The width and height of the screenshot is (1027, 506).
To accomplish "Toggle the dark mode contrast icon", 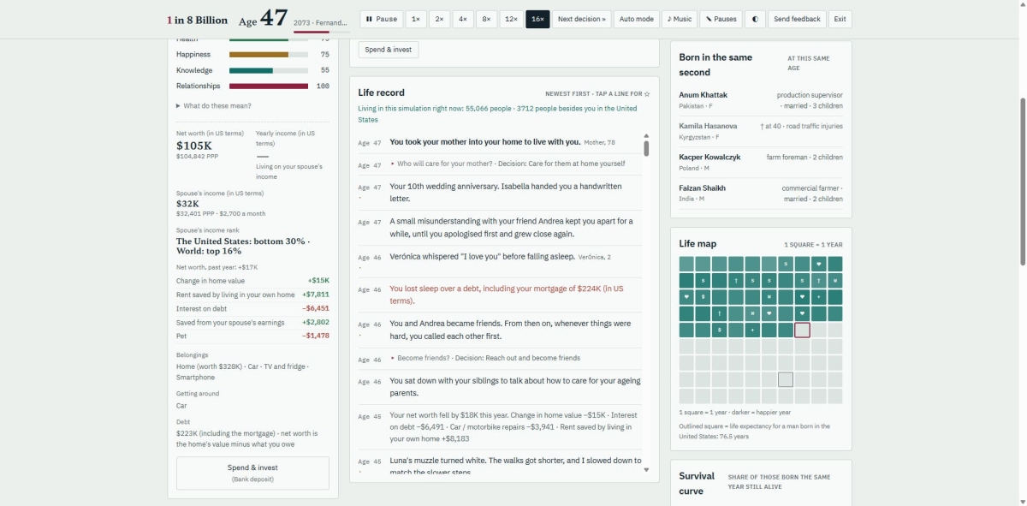I will click(755, 19).
